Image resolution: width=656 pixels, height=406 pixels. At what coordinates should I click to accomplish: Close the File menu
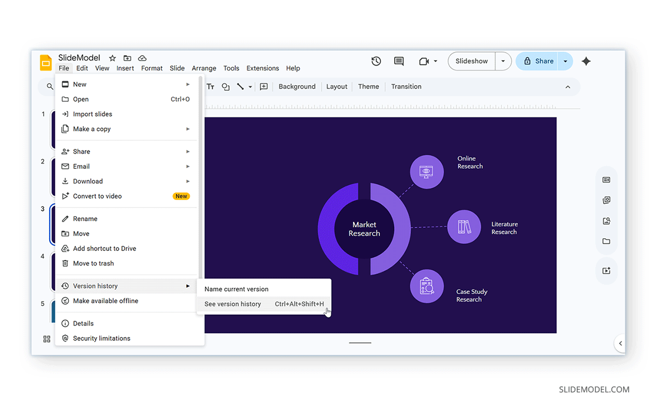[x=64, y=68]
